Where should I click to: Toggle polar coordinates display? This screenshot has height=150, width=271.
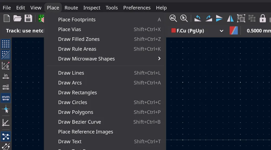[x=6, y=65]
